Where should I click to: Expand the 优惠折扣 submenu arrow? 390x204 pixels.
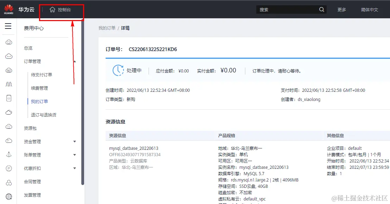(x=75, y=168)
